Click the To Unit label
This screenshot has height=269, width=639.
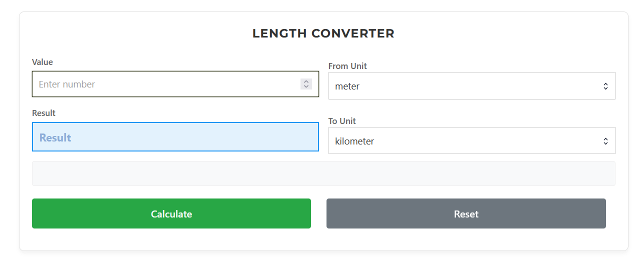[342, 121]
